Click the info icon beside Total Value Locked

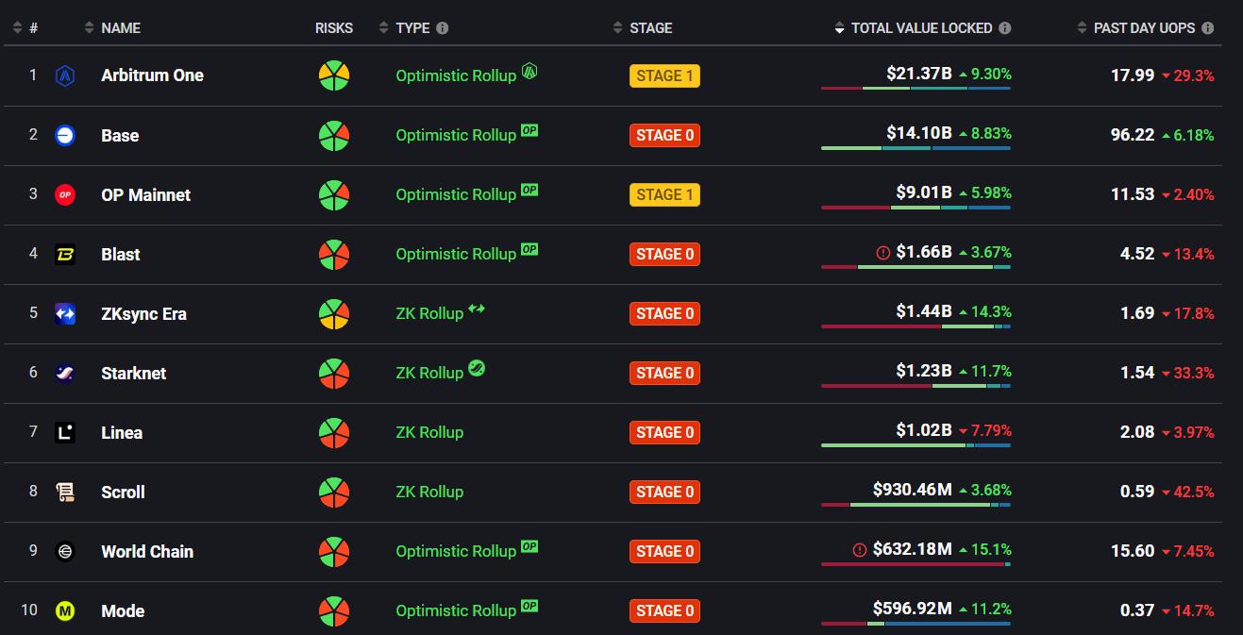pyautogui.click(x=1005, y=28)
